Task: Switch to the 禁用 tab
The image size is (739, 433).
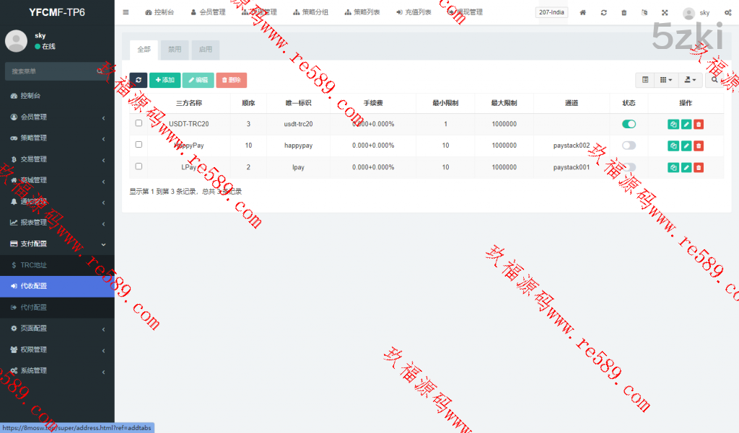Action: 175,50
